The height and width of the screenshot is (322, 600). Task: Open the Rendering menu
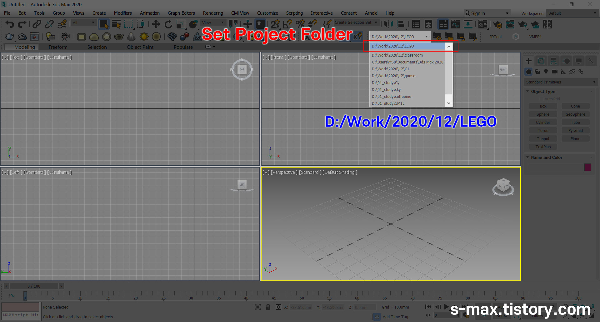(x=213, y=13)
